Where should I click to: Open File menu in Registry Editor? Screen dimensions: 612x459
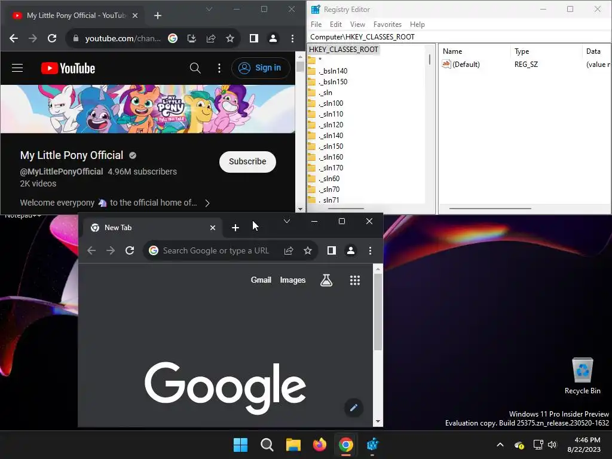click(316, 24)
